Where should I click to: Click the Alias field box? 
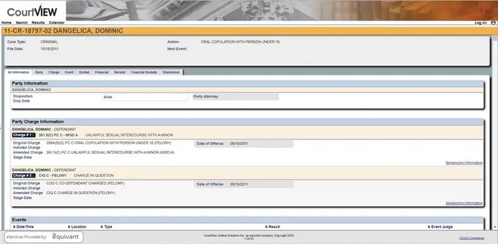click(145, 97)
